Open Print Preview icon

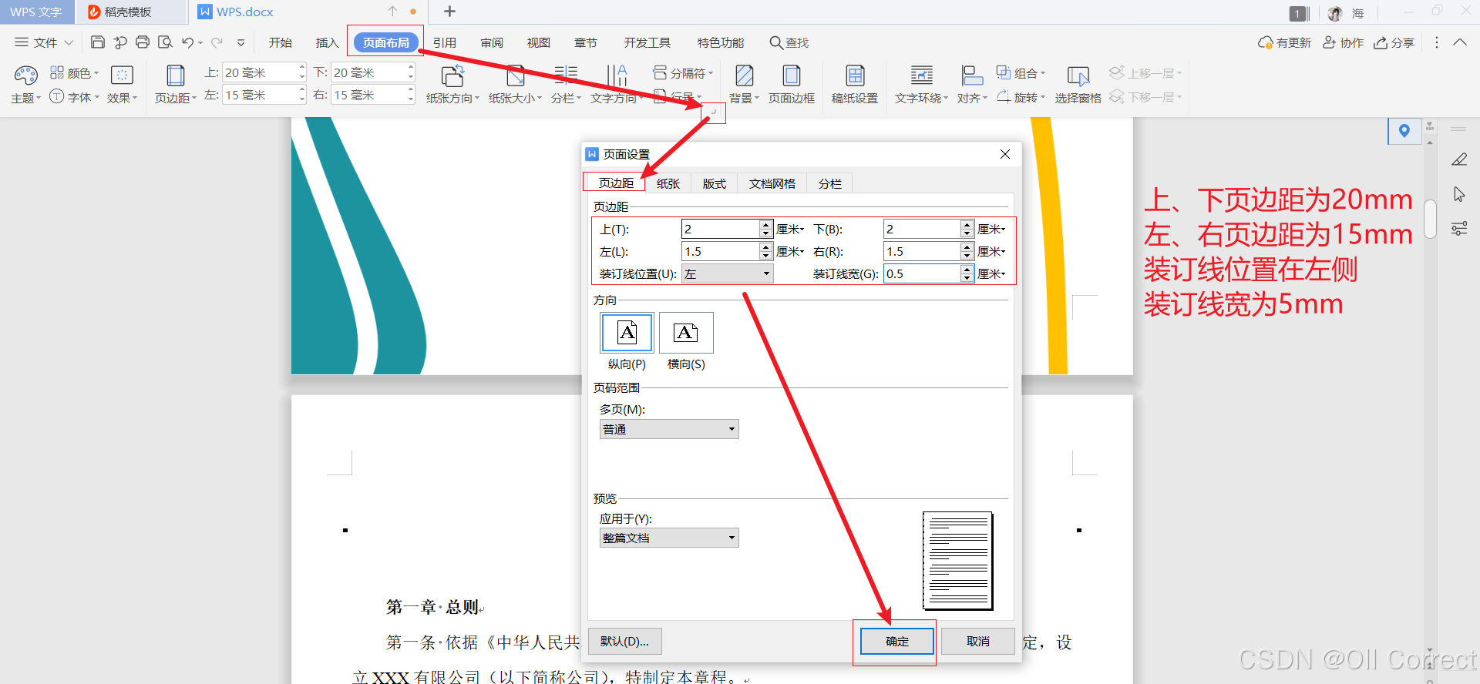(x=165, y=42)
